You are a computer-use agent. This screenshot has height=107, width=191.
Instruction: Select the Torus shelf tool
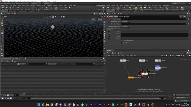(14, 8)
